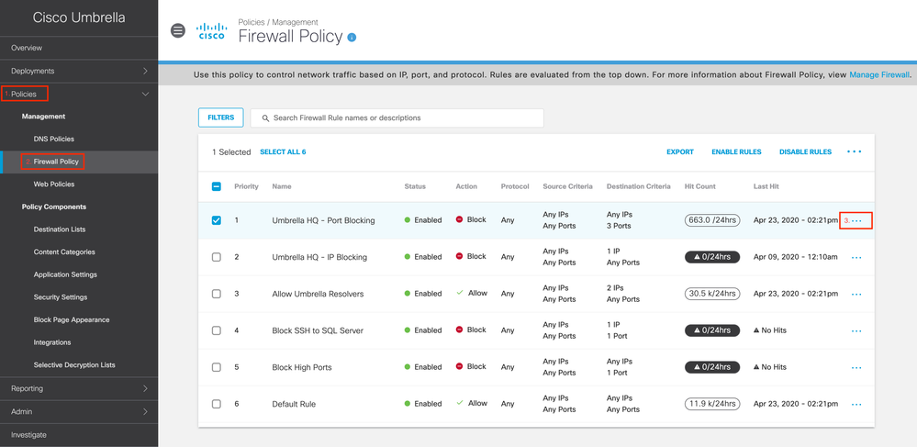Expand the Deployments sidebar section
Screen dimensions: 917x447
pyautogui.click(x=145, y=71)
